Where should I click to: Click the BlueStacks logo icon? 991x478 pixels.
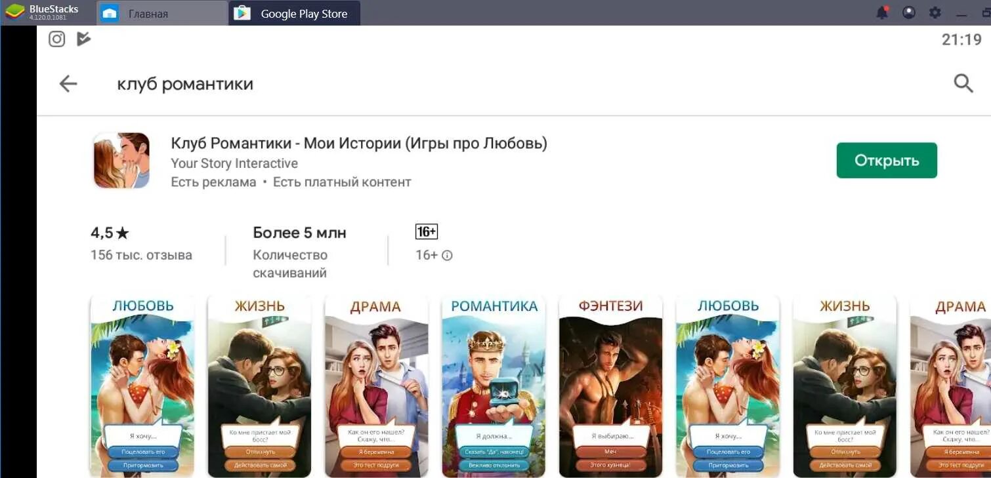click(14, 12)
